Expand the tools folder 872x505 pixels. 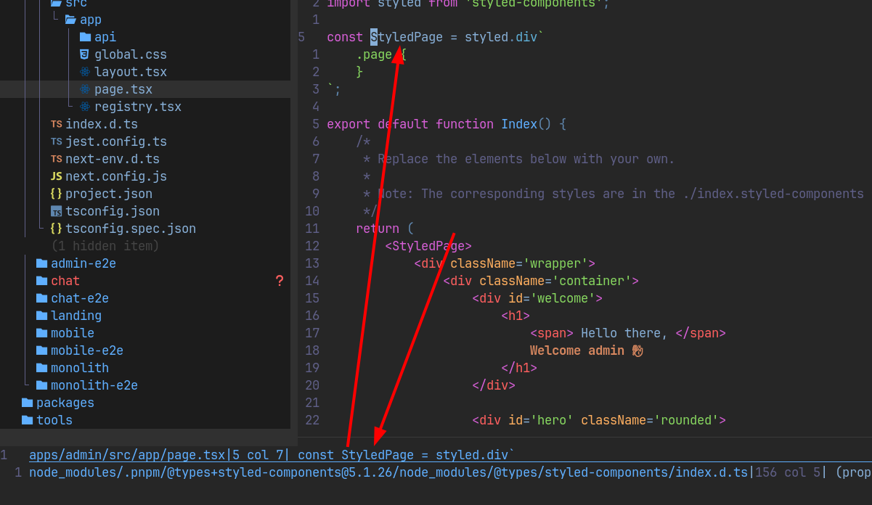pyautogui.click(x=54, y=420)
